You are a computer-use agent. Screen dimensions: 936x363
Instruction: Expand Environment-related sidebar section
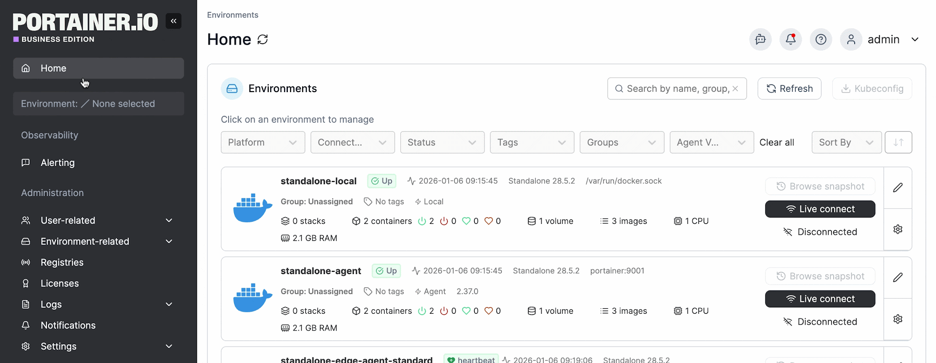[x=98, y=241]
